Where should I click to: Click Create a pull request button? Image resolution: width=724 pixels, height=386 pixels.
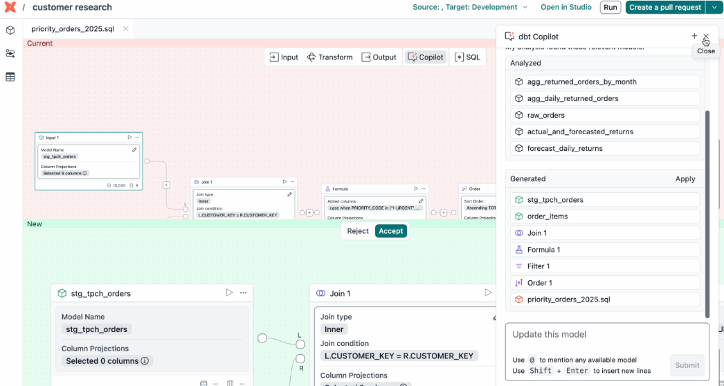click(664, 8)
